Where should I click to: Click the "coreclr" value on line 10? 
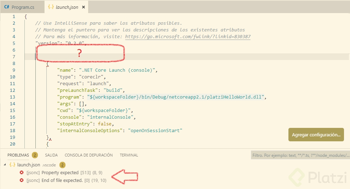92,77
